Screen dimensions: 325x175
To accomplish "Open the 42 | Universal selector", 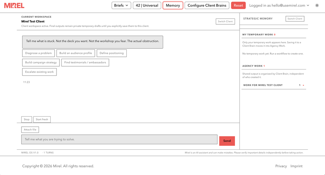I will tap(147, 6).
